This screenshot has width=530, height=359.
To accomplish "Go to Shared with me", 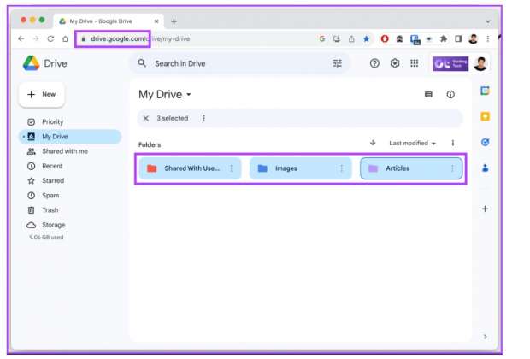I will [64, 151].
